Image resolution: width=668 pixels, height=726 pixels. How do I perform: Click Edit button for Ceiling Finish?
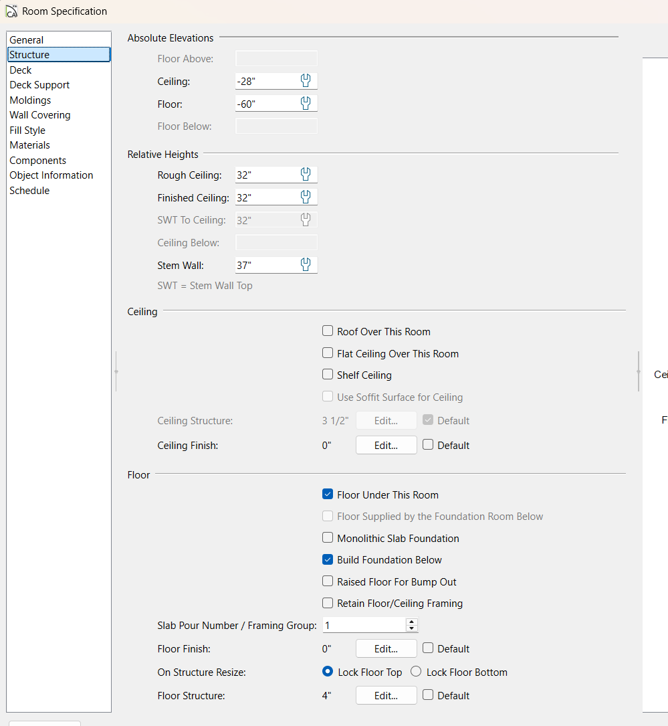386,445
